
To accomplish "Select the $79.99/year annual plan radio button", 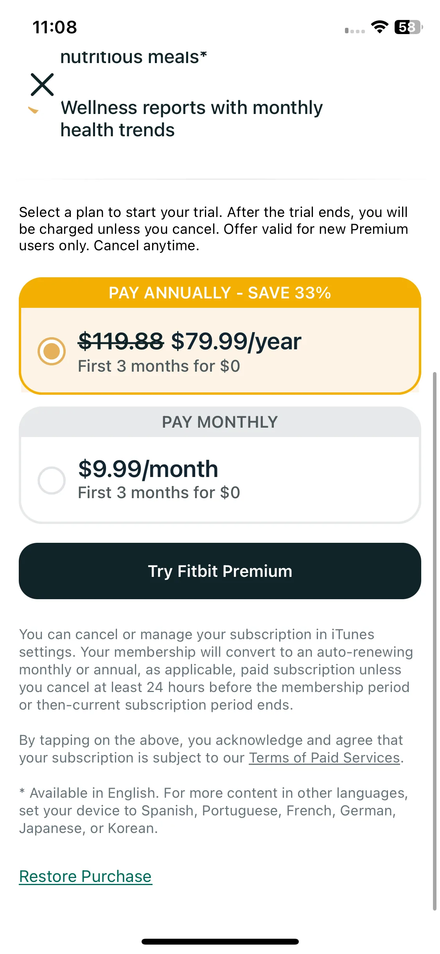I will click(52, 351).
